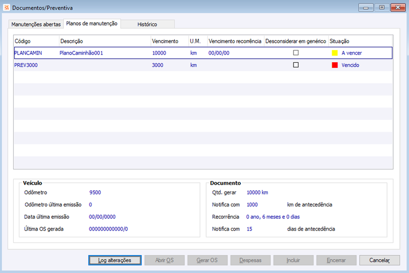
Task: Select the PREV3000 code cell
Action: point(26,65)
